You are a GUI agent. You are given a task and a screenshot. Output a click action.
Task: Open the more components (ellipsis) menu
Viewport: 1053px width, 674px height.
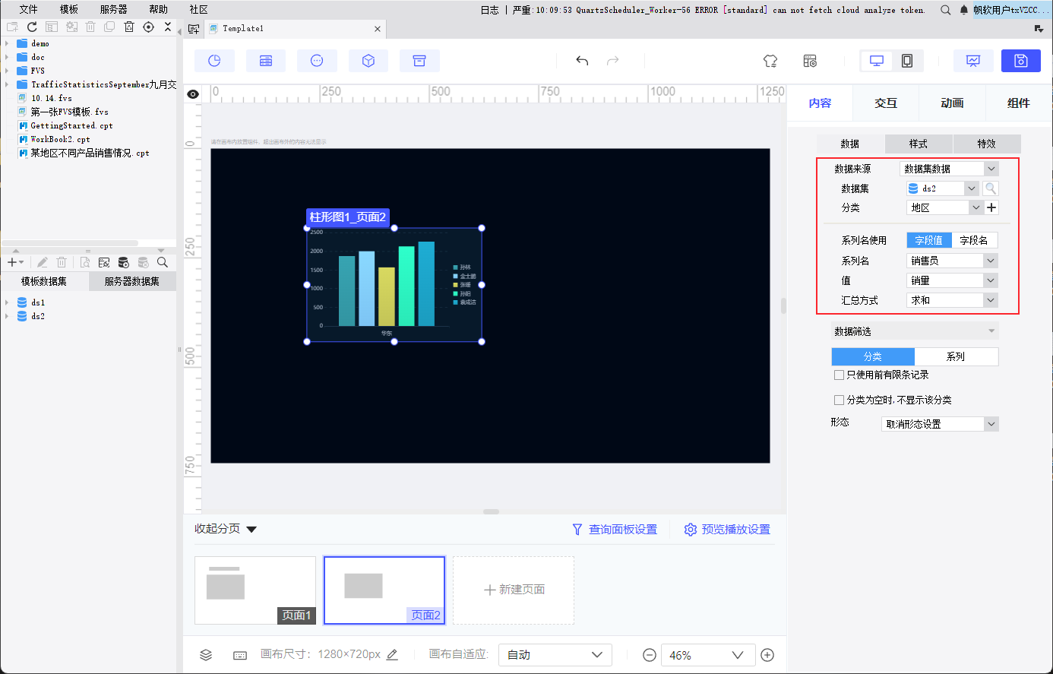tap(317, 61)
